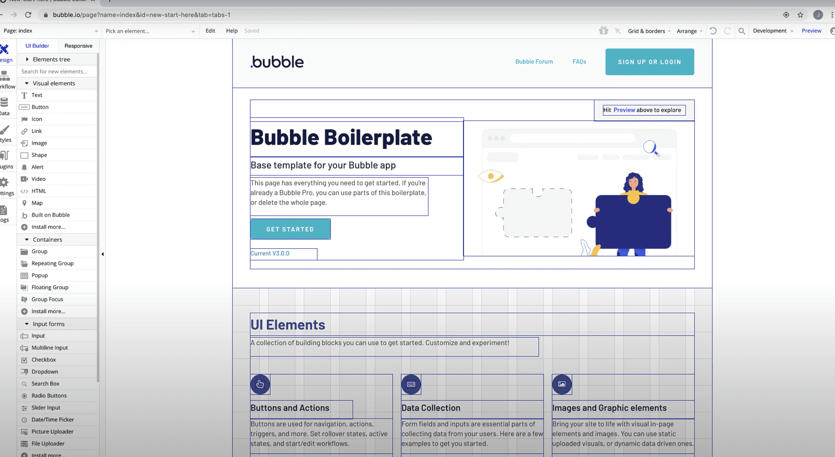Image resolution: width=835 pixels, height=457 pixels.
Task: Open the Page: index dropdown
Action: click(x=51, y=31)
